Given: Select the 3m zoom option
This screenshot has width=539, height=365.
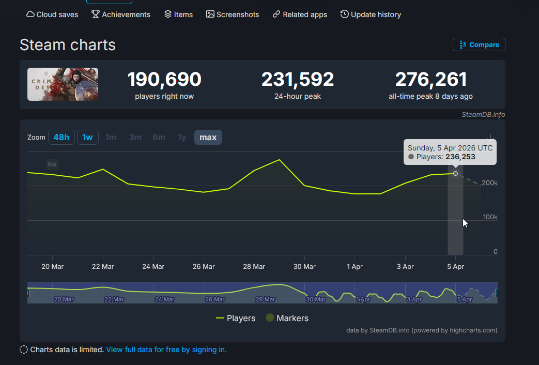Looking at the screenshot, I should coord(135,137).
